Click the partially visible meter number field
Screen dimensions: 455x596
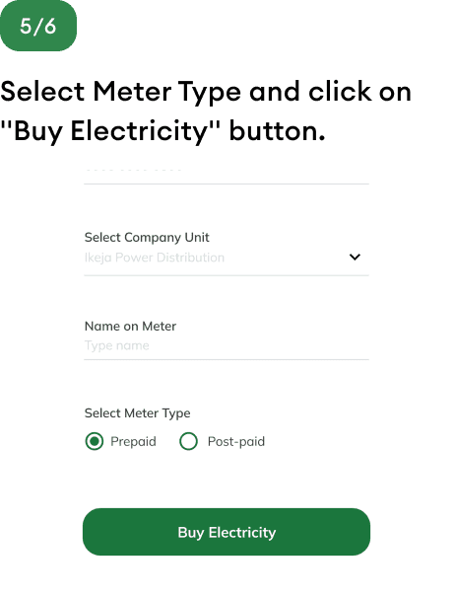227,174
